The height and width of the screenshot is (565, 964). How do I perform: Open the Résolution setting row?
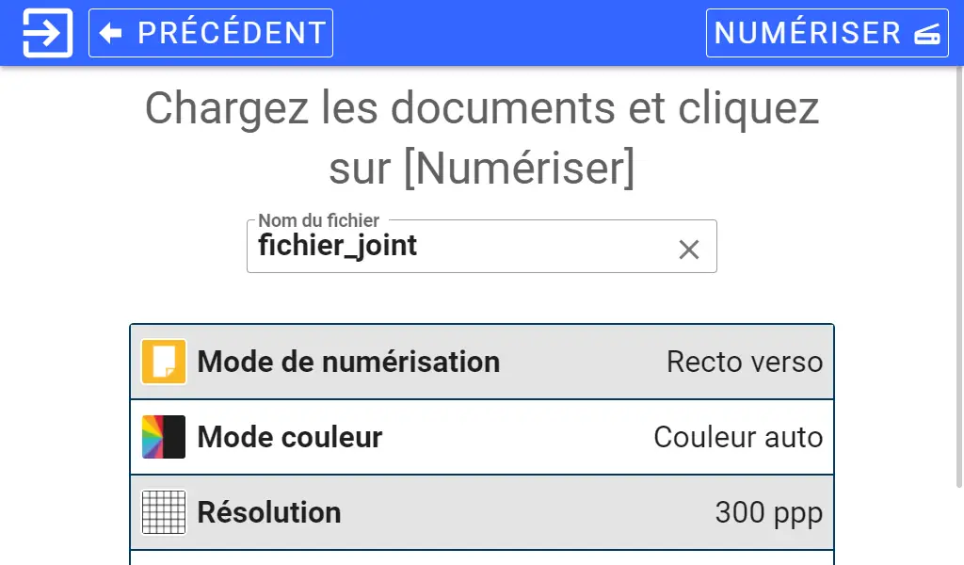point(482,512)
